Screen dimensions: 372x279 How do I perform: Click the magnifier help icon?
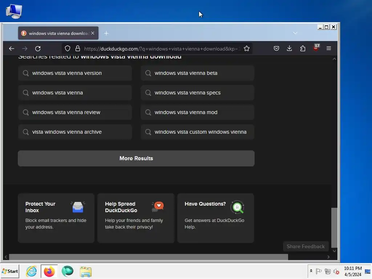(237, 207)
